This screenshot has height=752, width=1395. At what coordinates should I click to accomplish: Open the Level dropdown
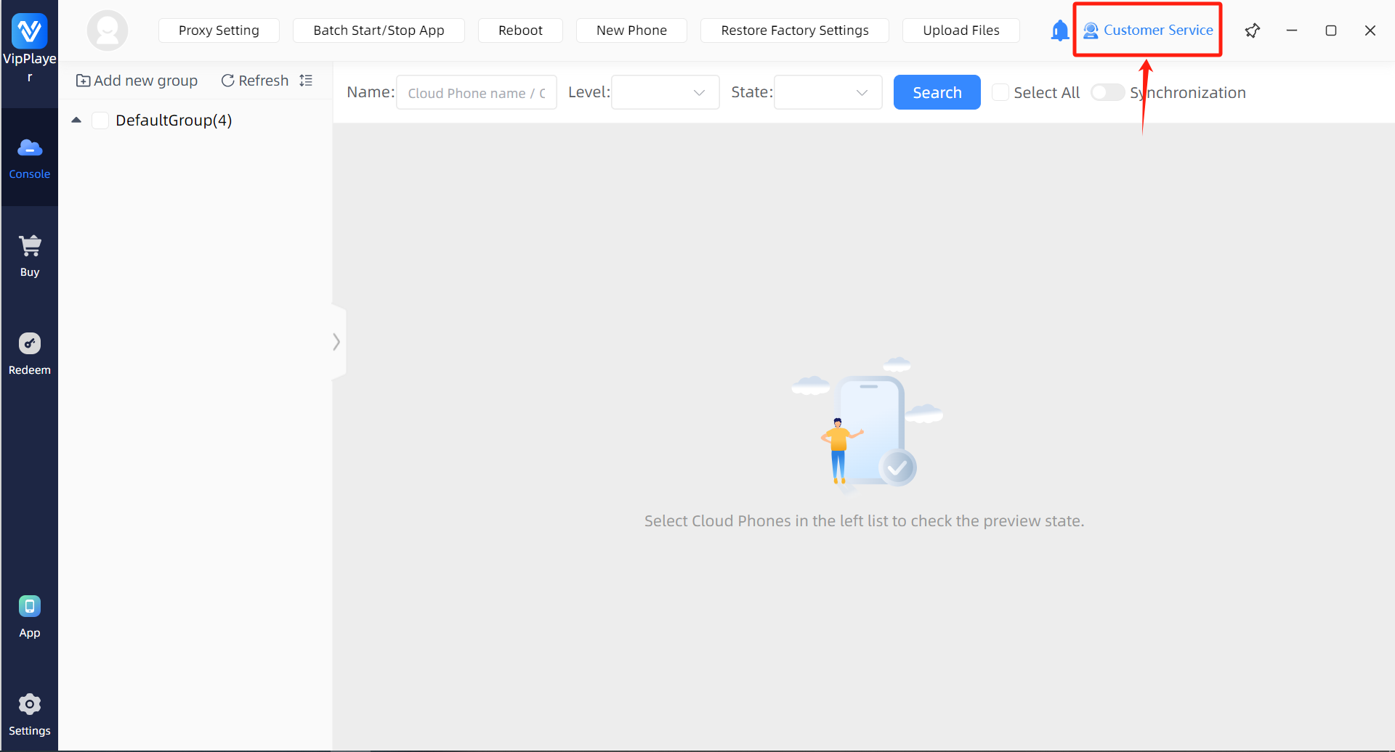pos(665,92)
